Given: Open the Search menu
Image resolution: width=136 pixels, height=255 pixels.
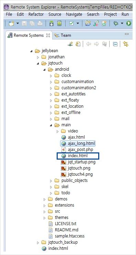Looking at the screenshot, I should (93, 14).
